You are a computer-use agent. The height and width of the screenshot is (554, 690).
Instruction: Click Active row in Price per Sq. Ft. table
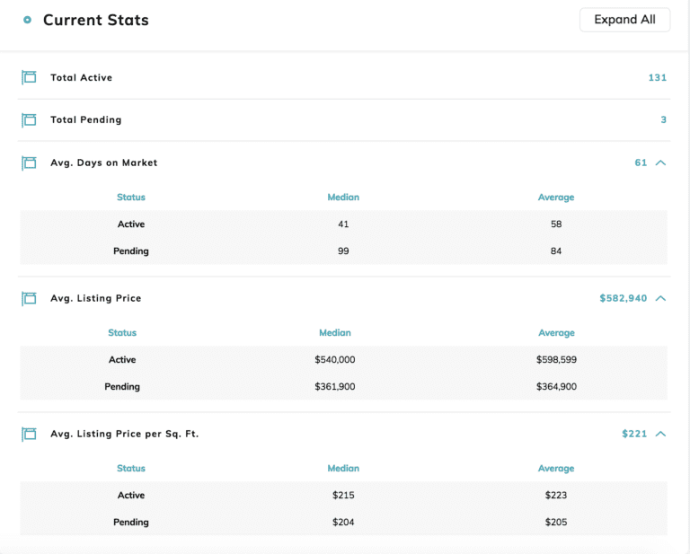pyautogui.click(x=343, y=495)
